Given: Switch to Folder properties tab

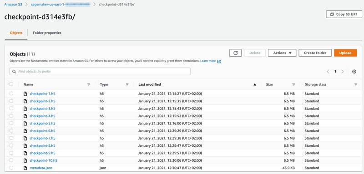Looking at the screenshot, I should tap(47, 33).
